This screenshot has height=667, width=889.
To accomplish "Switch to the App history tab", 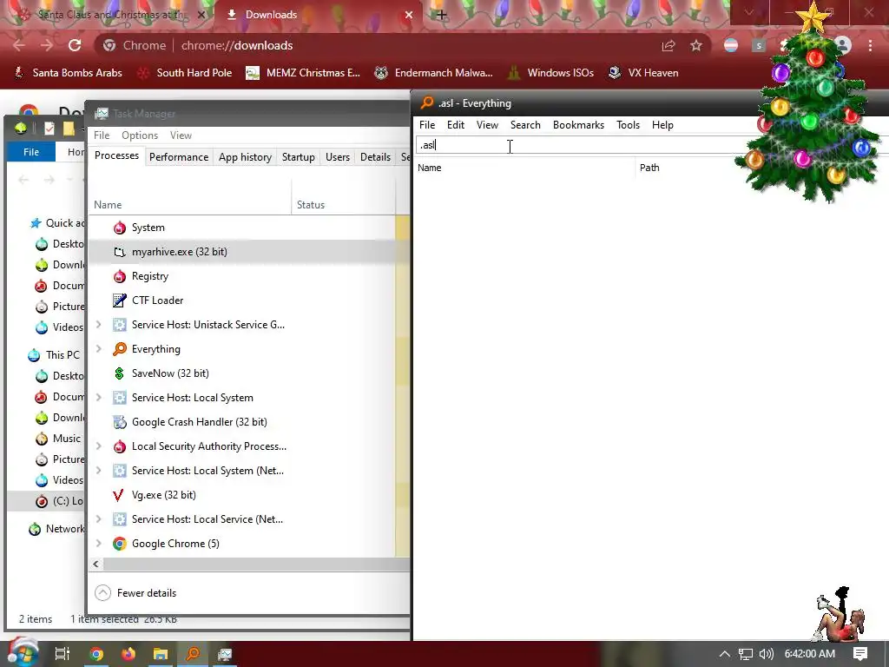I will pos(245,157).
